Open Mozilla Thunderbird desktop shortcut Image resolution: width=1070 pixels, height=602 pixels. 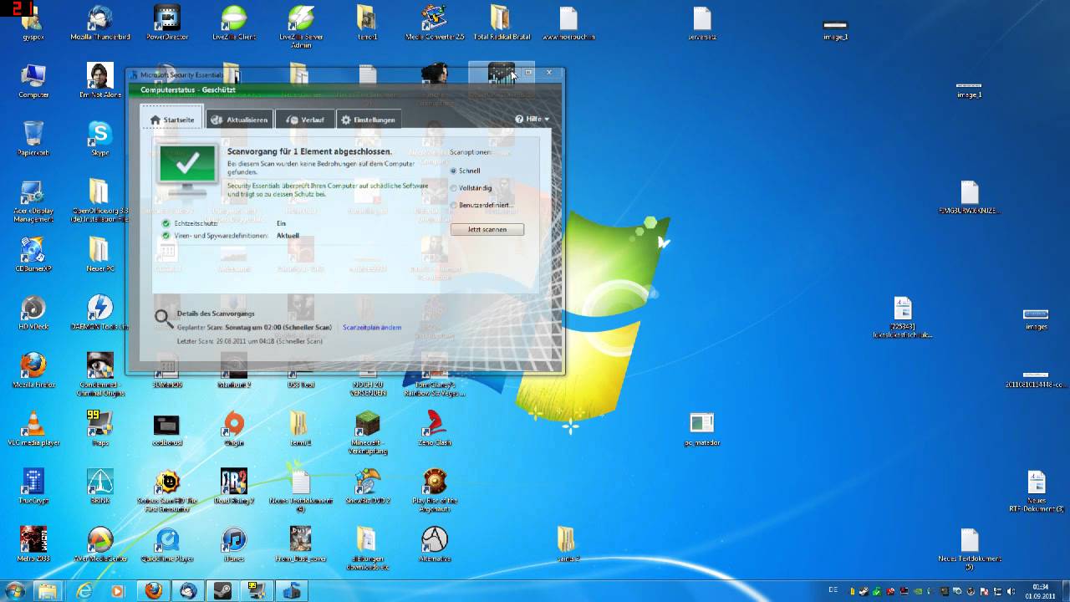click(x=99, y=23)
